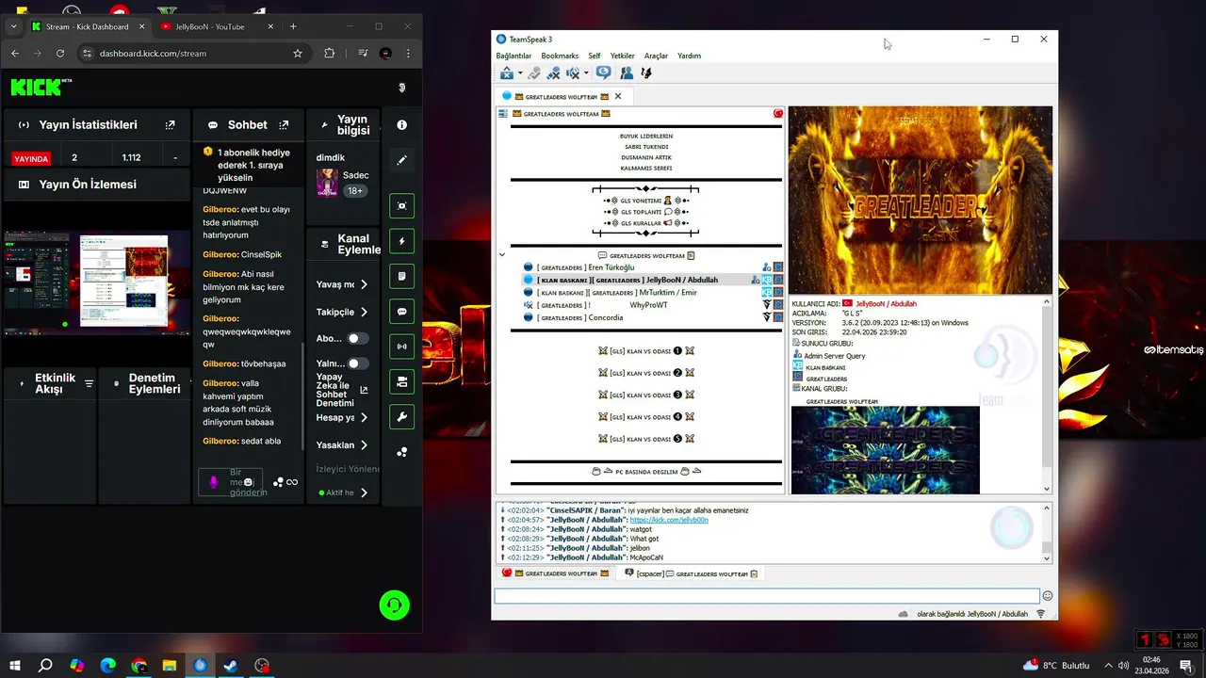
Task: Collapse the GREATLEADERS WOLFTEAM channel chevron
Action: (502, 255)
